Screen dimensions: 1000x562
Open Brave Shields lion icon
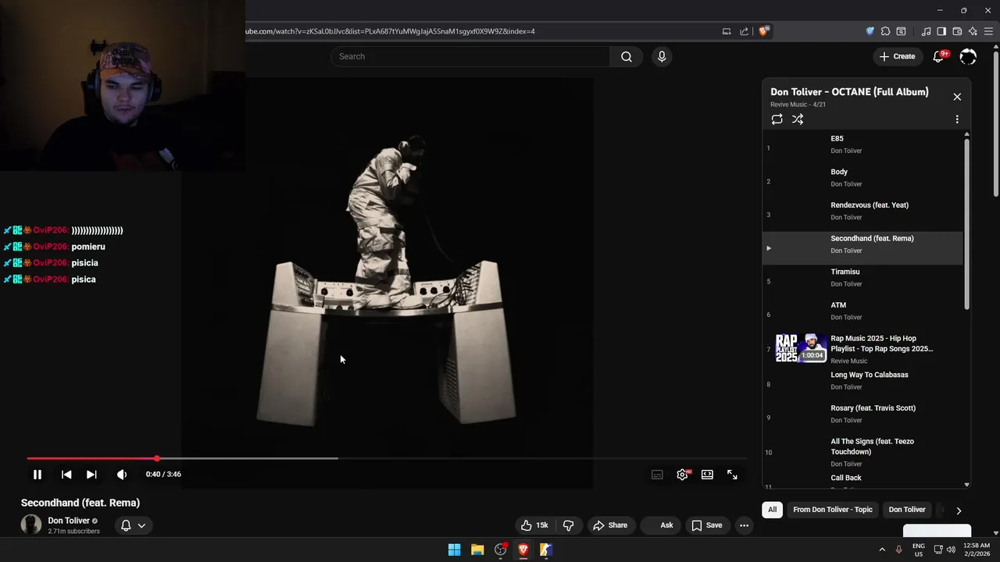[764, 31]
